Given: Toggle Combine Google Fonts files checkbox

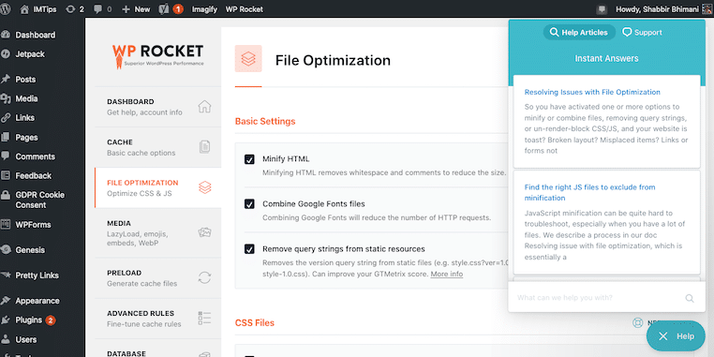Looking at the screenshot, I should pos(249,204).
